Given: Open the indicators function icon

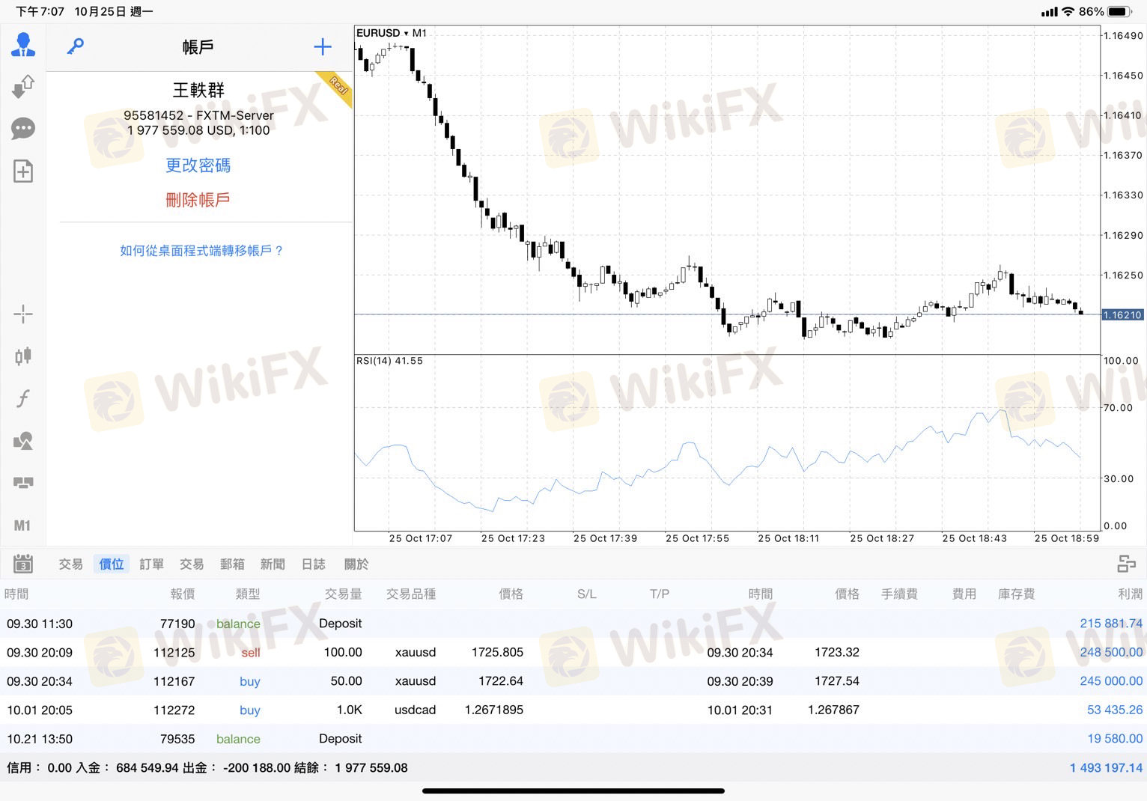Looking at the screenshot, I should 23,398.
